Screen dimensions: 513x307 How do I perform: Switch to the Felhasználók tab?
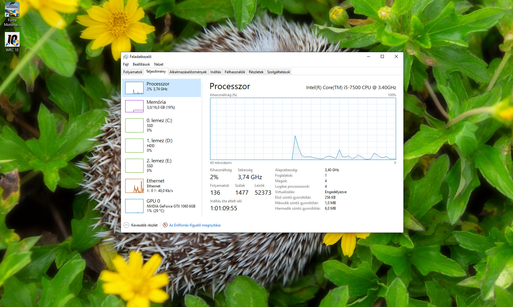[x=235, y=72]
